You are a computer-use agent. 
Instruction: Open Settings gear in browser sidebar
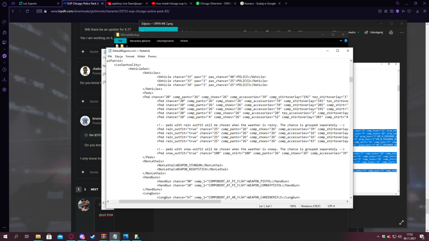tap(4, 90)
